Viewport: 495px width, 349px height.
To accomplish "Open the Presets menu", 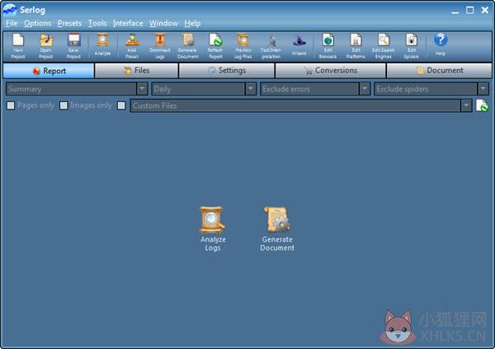I will (69, 23).
